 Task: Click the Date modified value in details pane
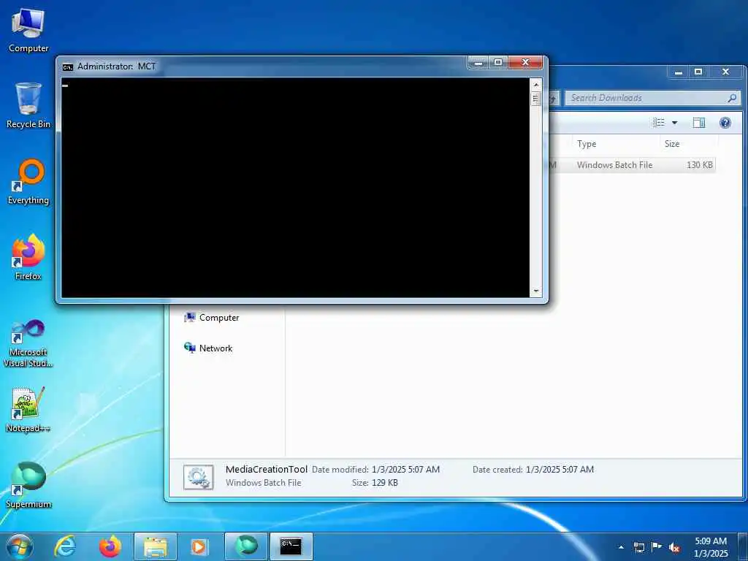pos(405,470)
